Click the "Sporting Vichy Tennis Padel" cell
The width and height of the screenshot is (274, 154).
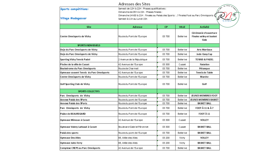(75, 59)
